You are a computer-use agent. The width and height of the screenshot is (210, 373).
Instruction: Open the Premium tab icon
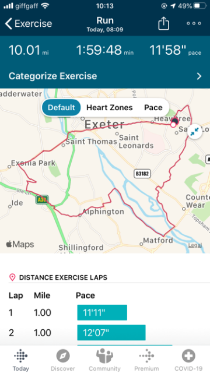pos(146,360)
